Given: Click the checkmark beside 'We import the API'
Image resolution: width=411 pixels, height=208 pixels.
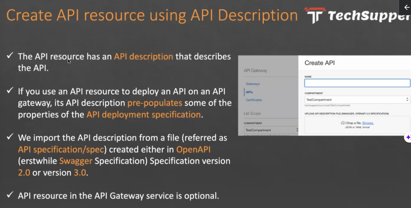Looking at the screenshot, I should coord(10,137).
